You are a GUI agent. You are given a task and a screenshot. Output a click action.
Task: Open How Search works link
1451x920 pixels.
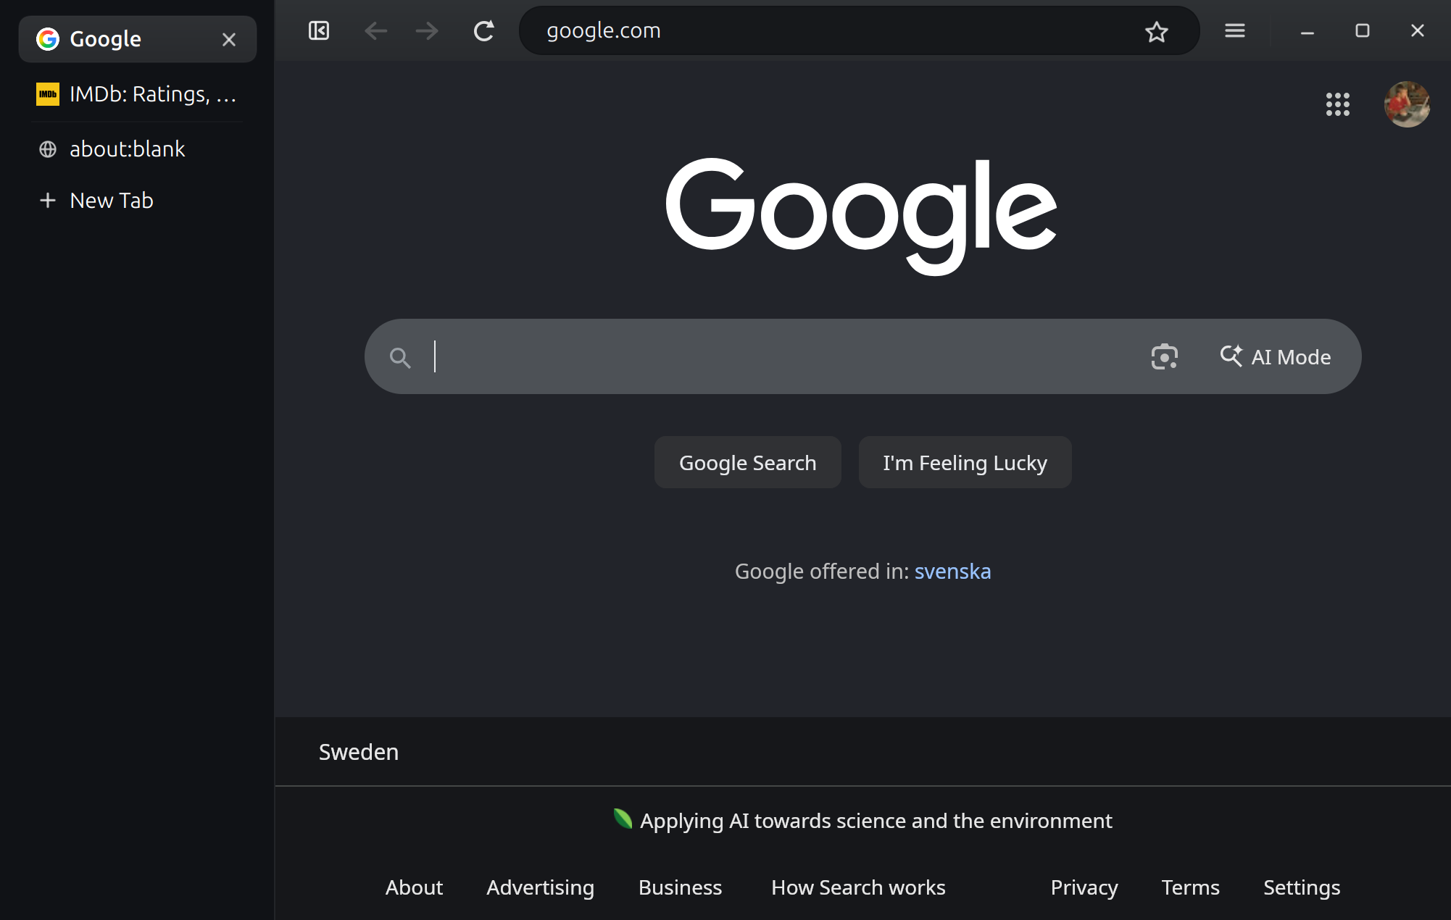pos(858,887)
